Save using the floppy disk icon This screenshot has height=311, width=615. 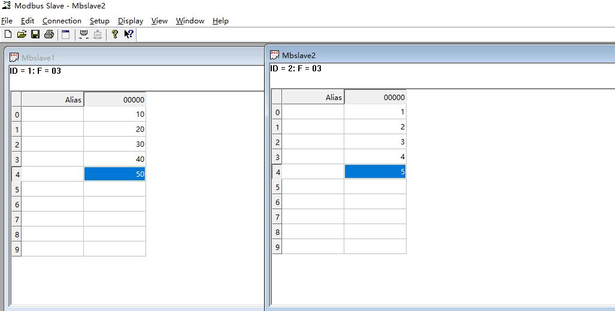pyautogui.click(x=35, y=35)
